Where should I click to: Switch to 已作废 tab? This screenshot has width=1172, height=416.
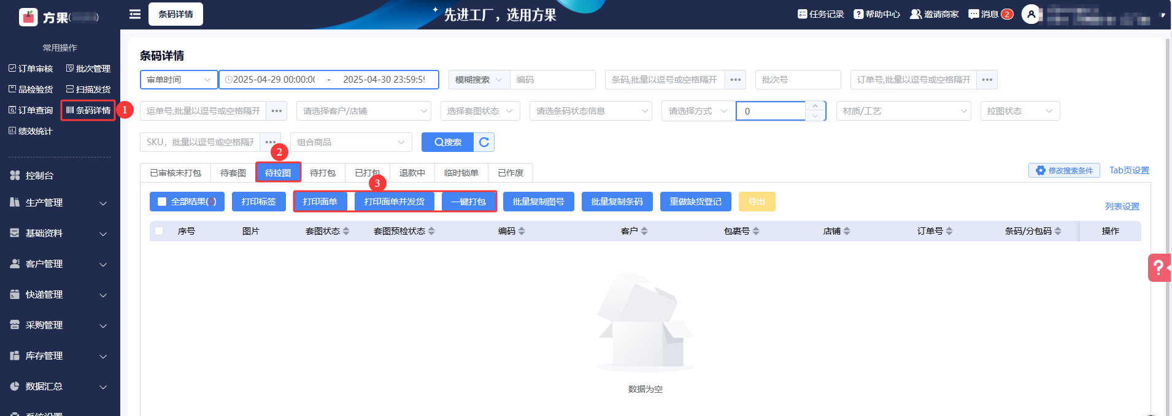511,173
